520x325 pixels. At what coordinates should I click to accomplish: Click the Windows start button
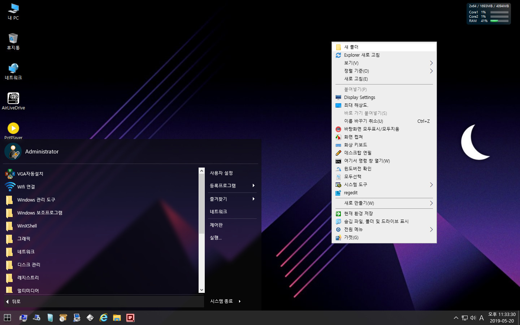coord(7,318)
